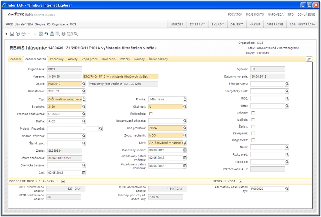The width and height of the screenshot is (321, 217).
Task: Collapse the Podporné info k plánovaniu section
Action: click(63, 181)
